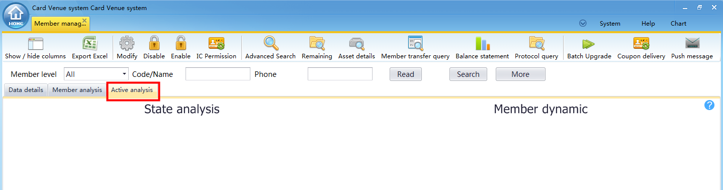
Task: Open Show / hide columns tool
Action: [35, 48]
